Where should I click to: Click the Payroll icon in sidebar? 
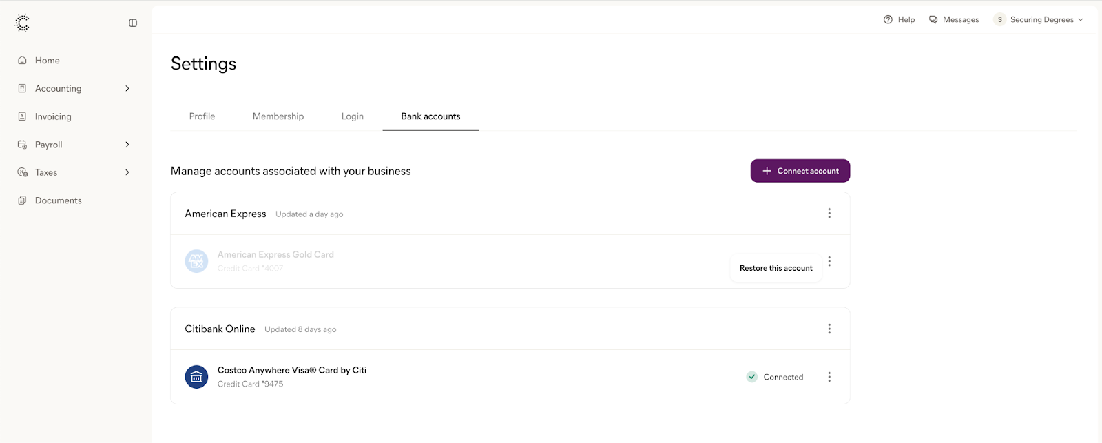tap(22, 145)
